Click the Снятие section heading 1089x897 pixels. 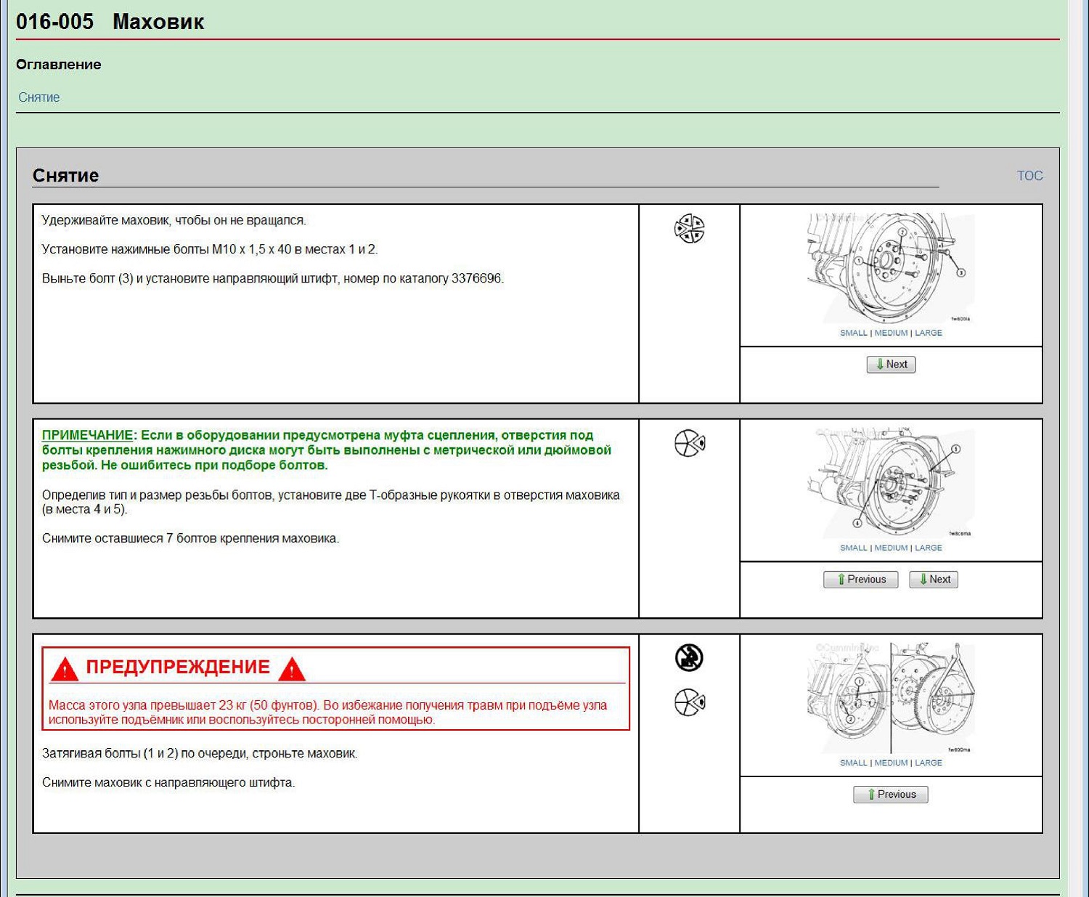65,176
